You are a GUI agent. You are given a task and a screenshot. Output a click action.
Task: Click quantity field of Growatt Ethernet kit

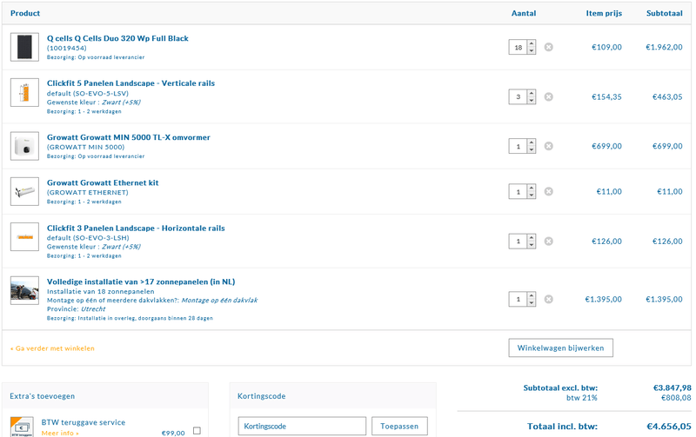519,191
